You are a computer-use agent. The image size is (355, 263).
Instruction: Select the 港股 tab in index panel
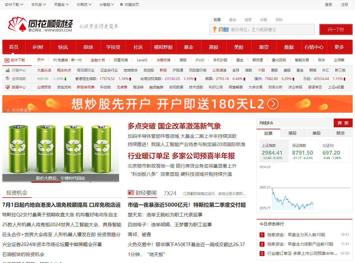click(293, 133)
